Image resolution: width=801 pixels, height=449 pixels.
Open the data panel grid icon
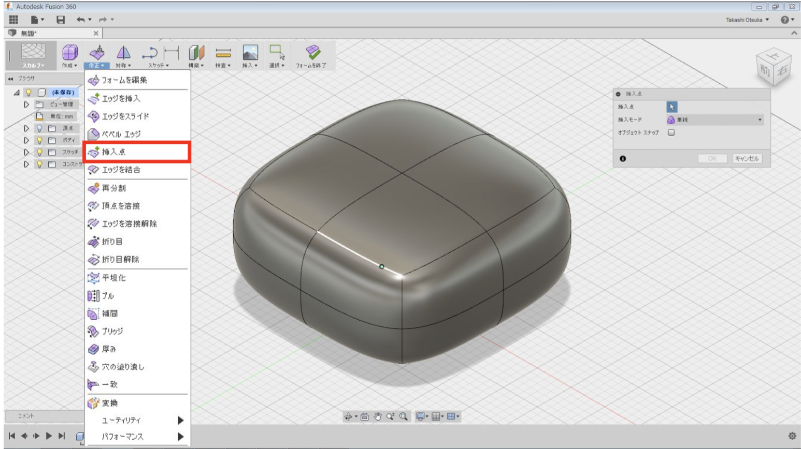click(x=13, y=20)
